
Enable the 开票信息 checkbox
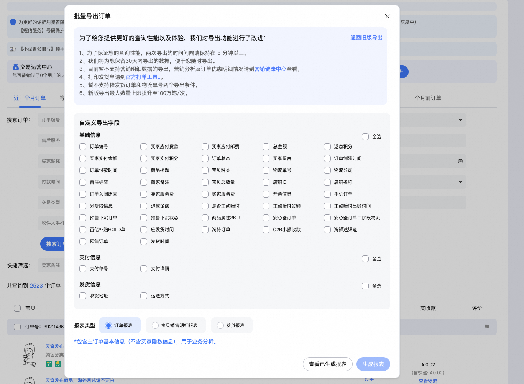266,194
